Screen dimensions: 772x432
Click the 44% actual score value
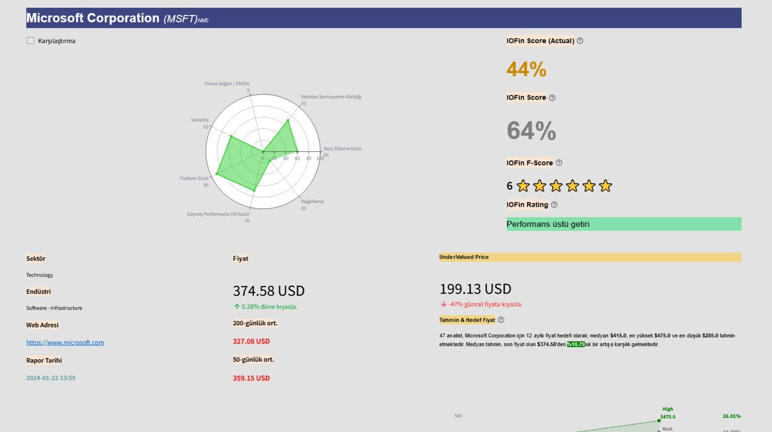click(x=526, y=69)
